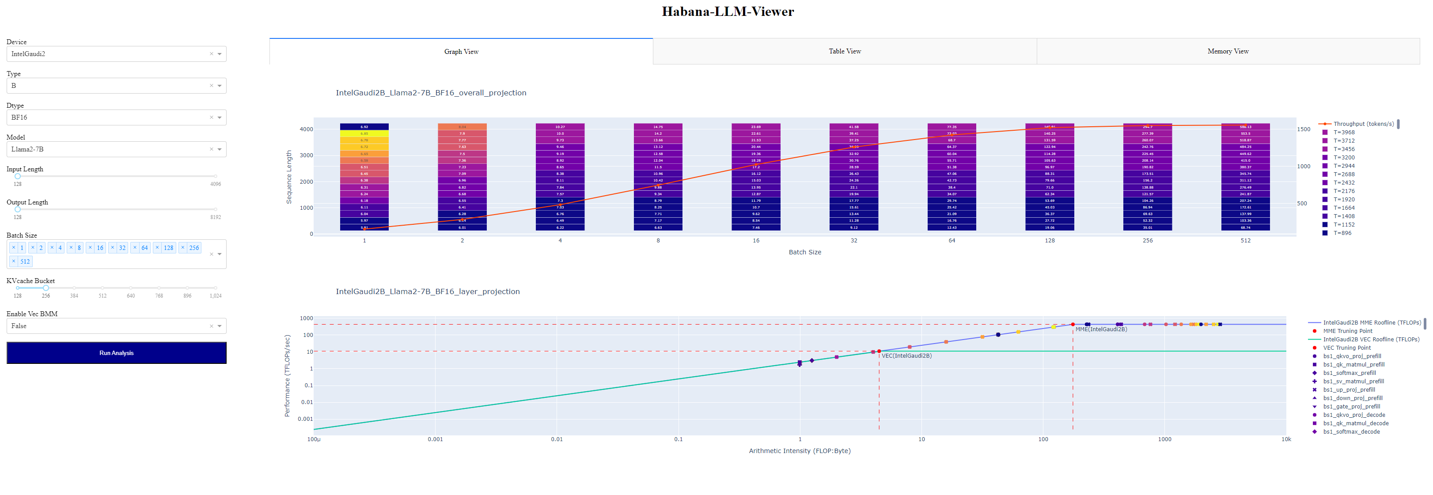Click the 6.92 top cell of batch 1 bar
The height and width of the screenshot is (495, 1433).
[364, 127]
